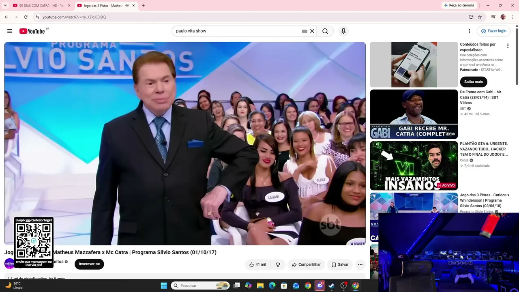The image size is (519, 292).
Task: Close the 90 DIAS COM CATRA tab
Action: point(69,6)
